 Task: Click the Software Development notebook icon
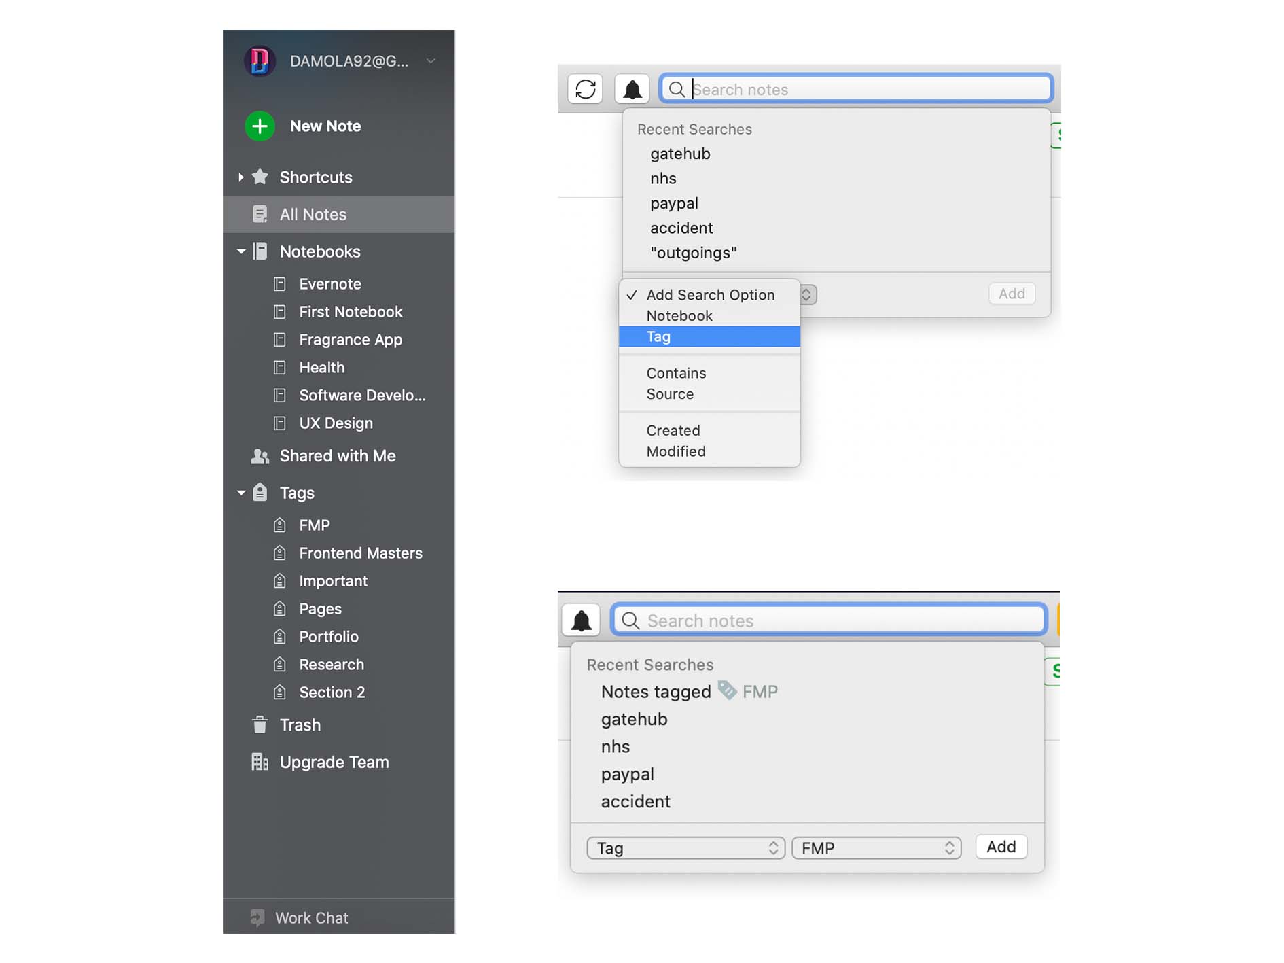pyautogui.click(x=279, y=396)
